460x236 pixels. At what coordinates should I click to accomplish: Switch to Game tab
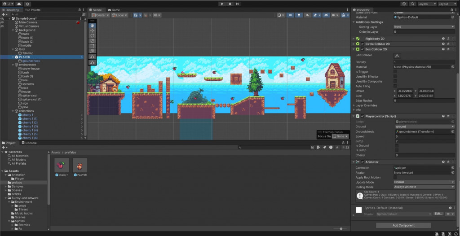coord(114,10)
